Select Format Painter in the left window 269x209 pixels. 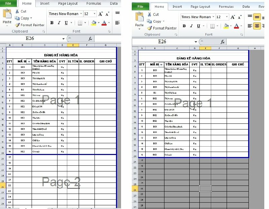30,25
